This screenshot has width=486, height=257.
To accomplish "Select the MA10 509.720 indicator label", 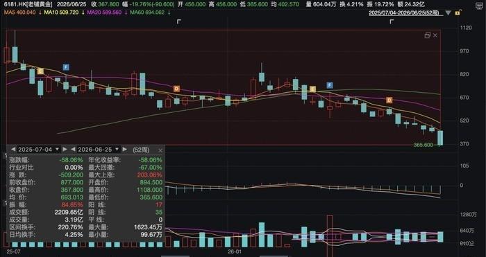I will coord(61,12).
